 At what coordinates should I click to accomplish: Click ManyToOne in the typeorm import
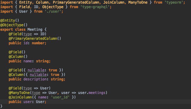(138, 2)
